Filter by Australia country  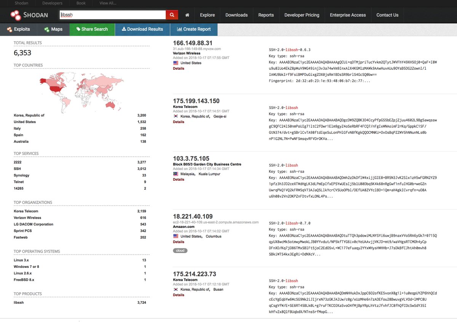pos(21,141)
